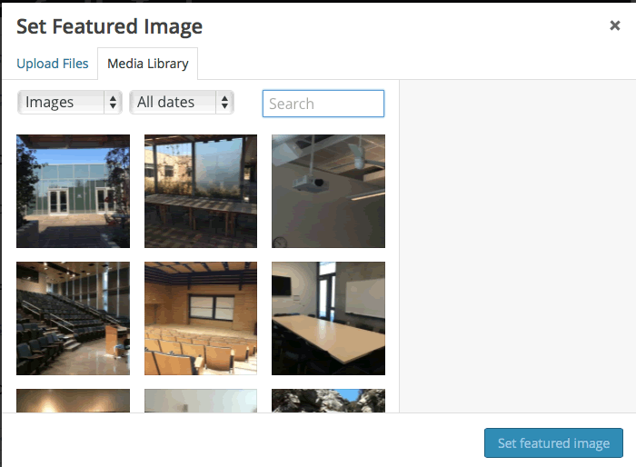Select the outdoor patio table photo
This screenshot has height=467, width=636.
tap(201, 191)
